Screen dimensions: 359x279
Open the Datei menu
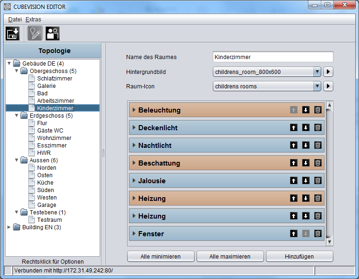coord(15,20)
